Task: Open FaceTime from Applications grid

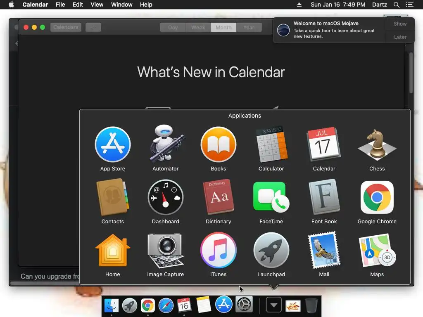Action: pos(271,197)
